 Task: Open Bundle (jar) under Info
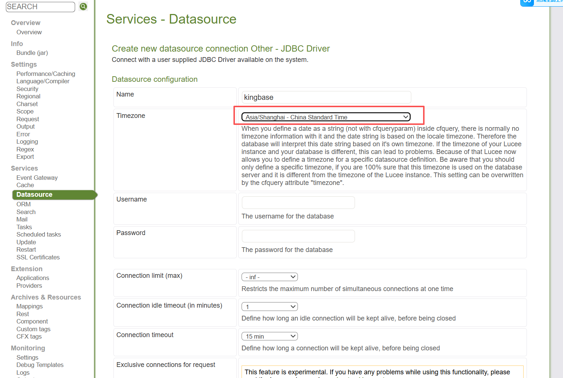click(x=32, y=53)
